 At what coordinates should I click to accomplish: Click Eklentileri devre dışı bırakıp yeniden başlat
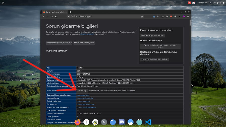(x=160, y=46)
